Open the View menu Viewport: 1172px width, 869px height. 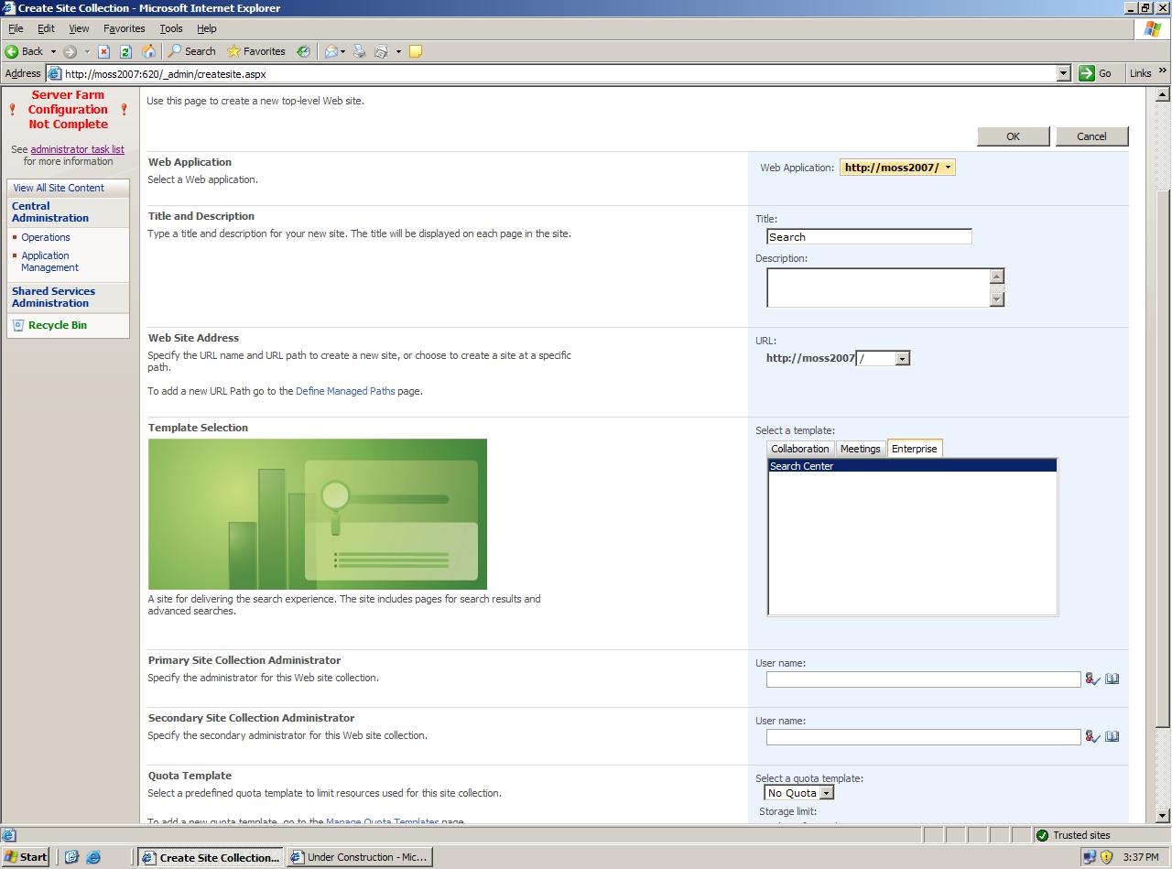click(79, 28)
